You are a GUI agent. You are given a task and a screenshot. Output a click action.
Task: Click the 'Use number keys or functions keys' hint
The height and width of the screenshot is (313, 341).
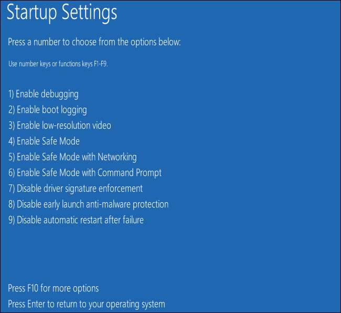click(60, 64)
